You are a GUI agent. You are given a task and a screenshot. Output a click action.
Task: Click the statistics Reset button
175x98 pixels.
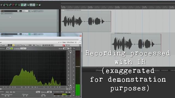tap(38, 92)
